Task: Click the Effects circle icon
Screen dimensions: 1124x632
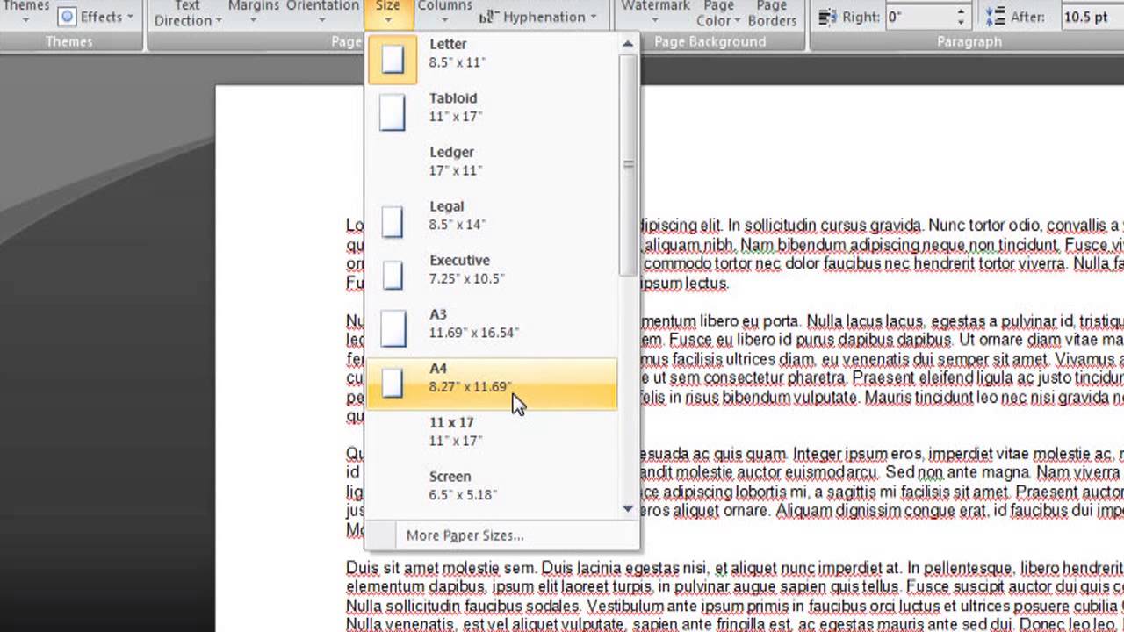Action: click(x=68, y=17)
